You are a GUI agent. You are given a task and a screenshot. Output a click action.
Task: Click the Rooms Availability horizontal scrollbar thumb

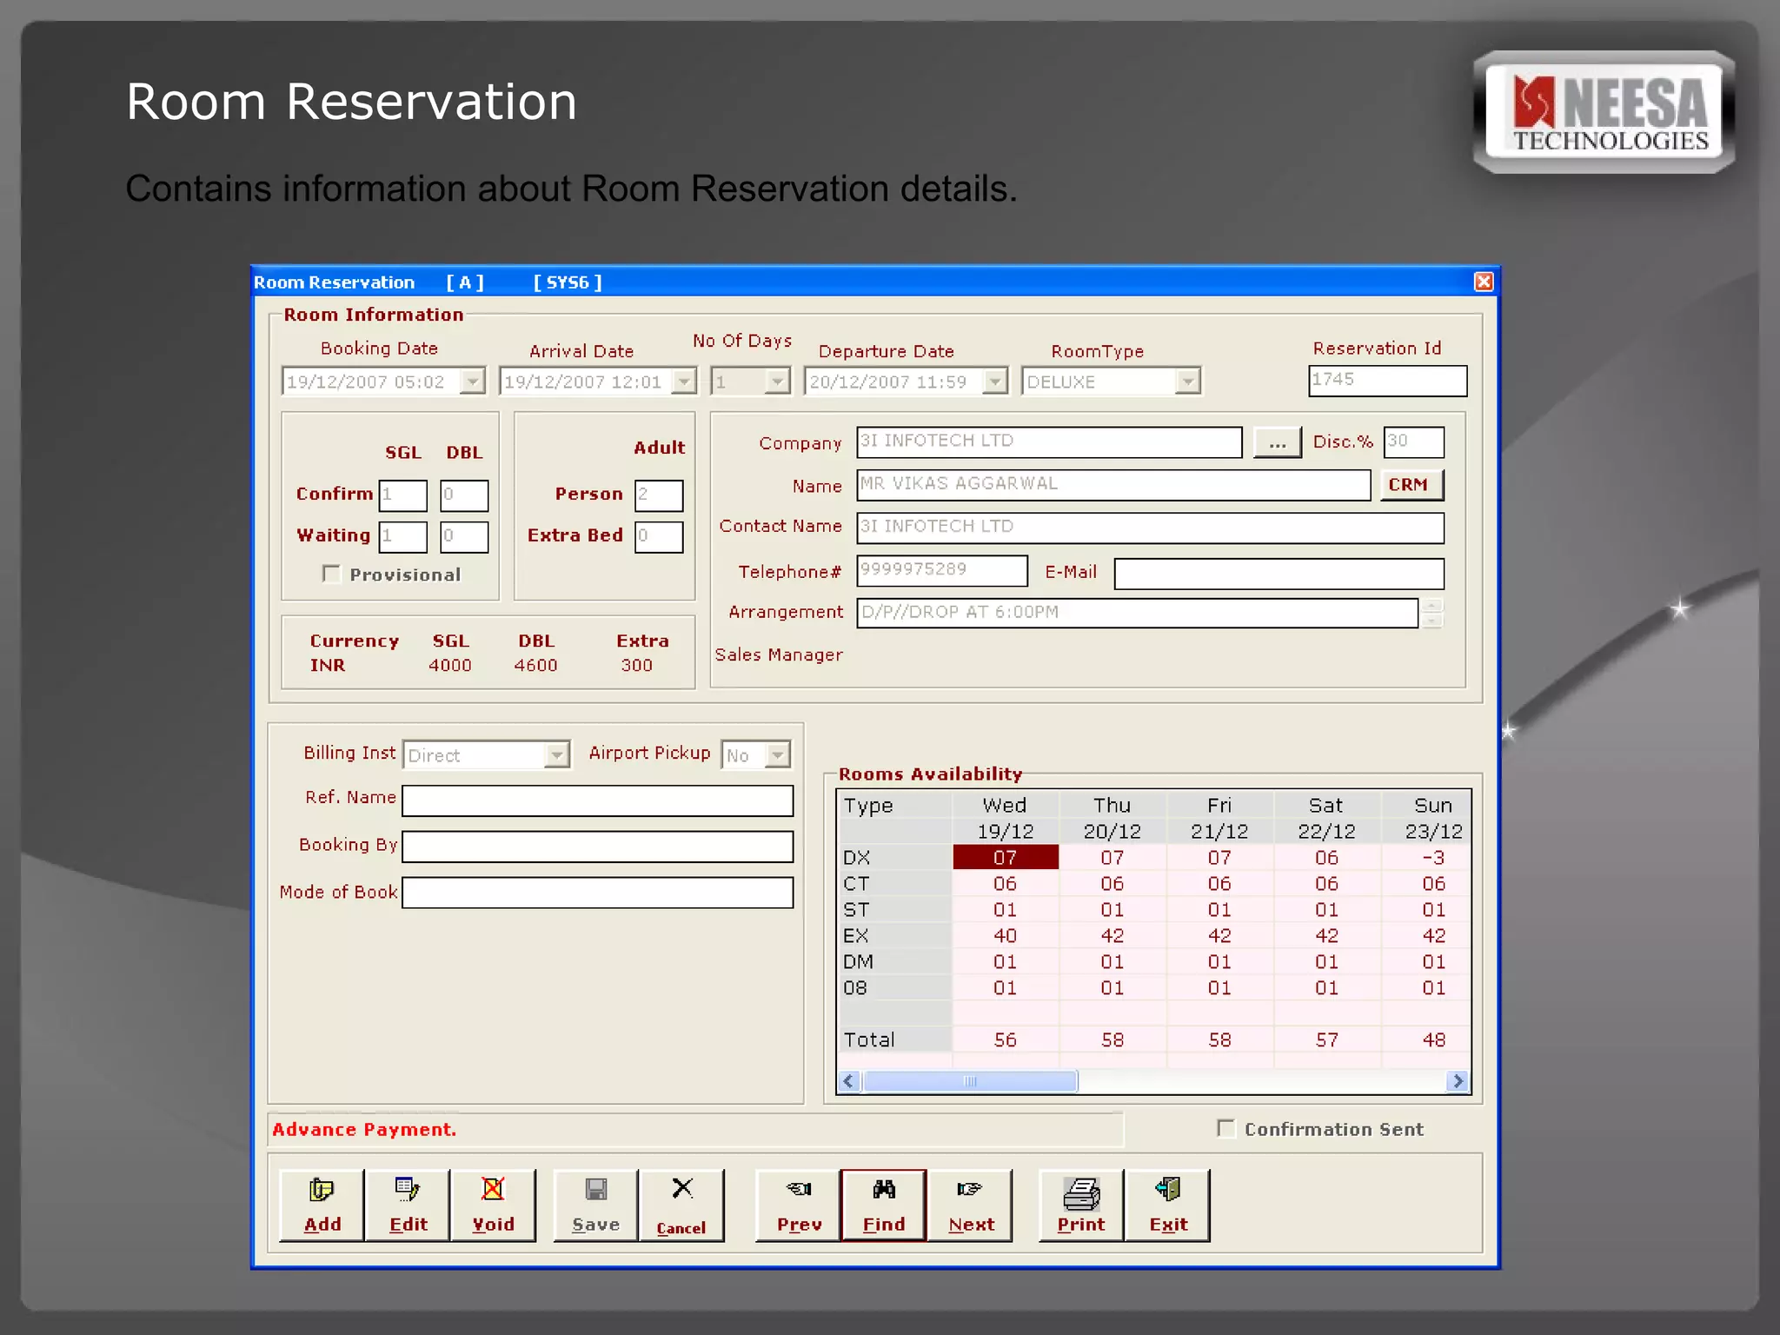tap(970, 1081)
